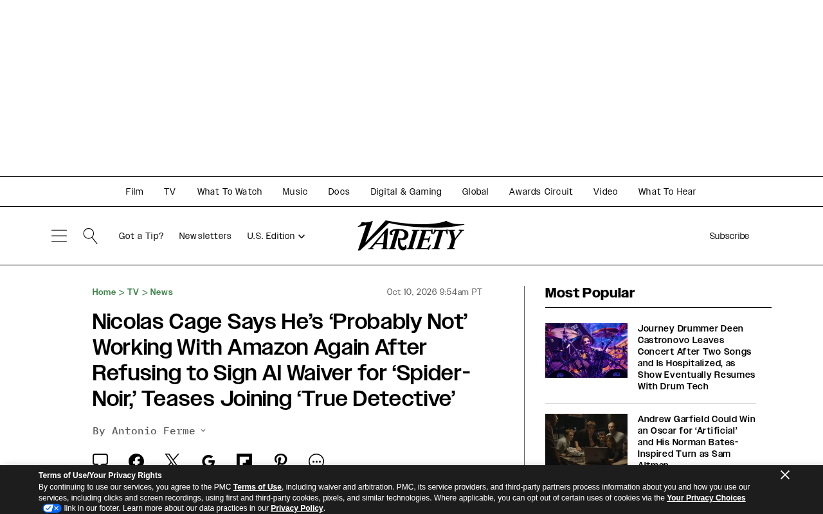Close the privacy rights banner
The image size is (823, 514).
pos(785,475)
